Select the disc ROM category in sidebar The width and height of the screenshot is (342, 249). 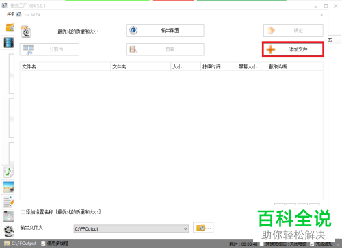click(8, 216)
